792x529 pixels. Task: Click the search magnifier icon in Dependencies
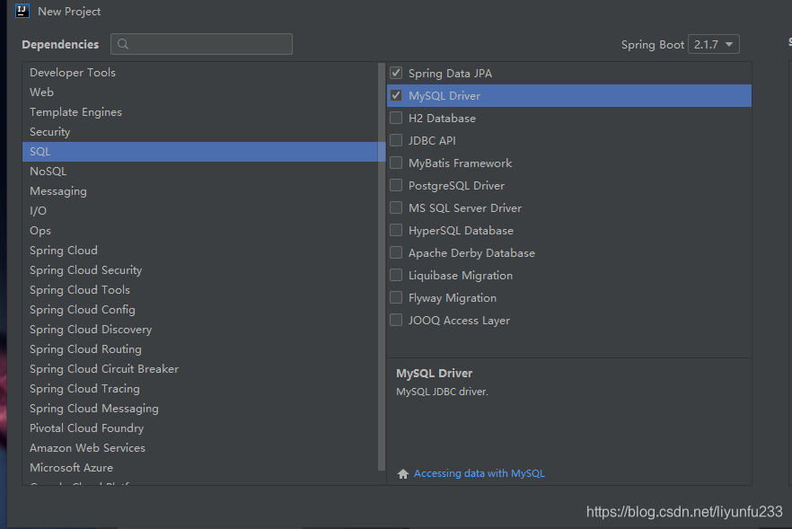(x=123, y=44)
